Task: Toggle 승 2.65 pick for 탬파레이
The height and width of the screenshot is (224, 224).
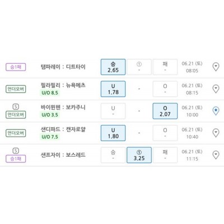Action: click(113, 67)
